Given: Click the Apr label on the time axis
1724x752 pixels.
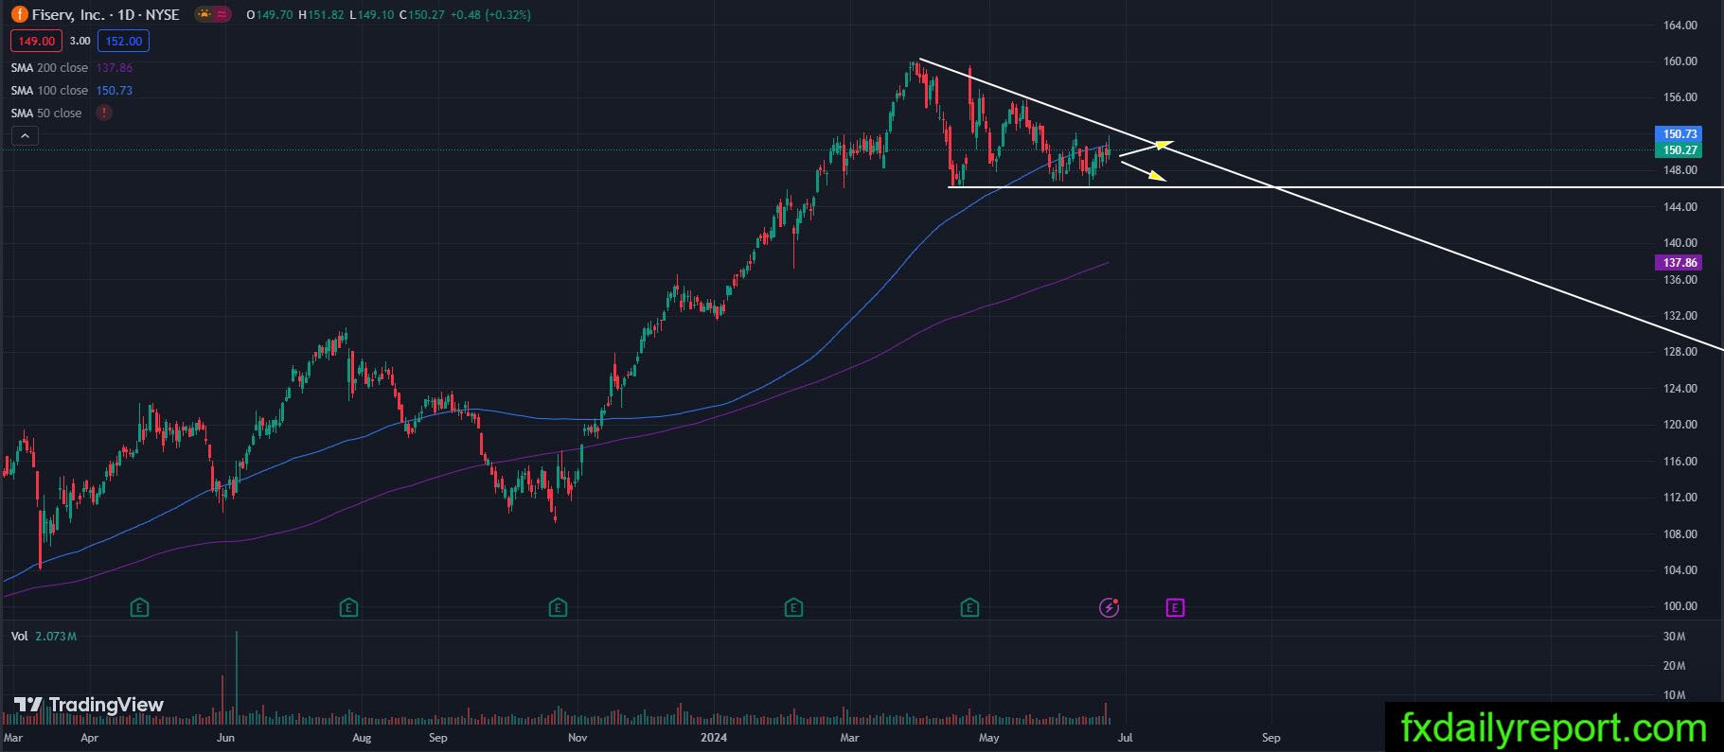Looking at the screenshot, I should [90, 738].
